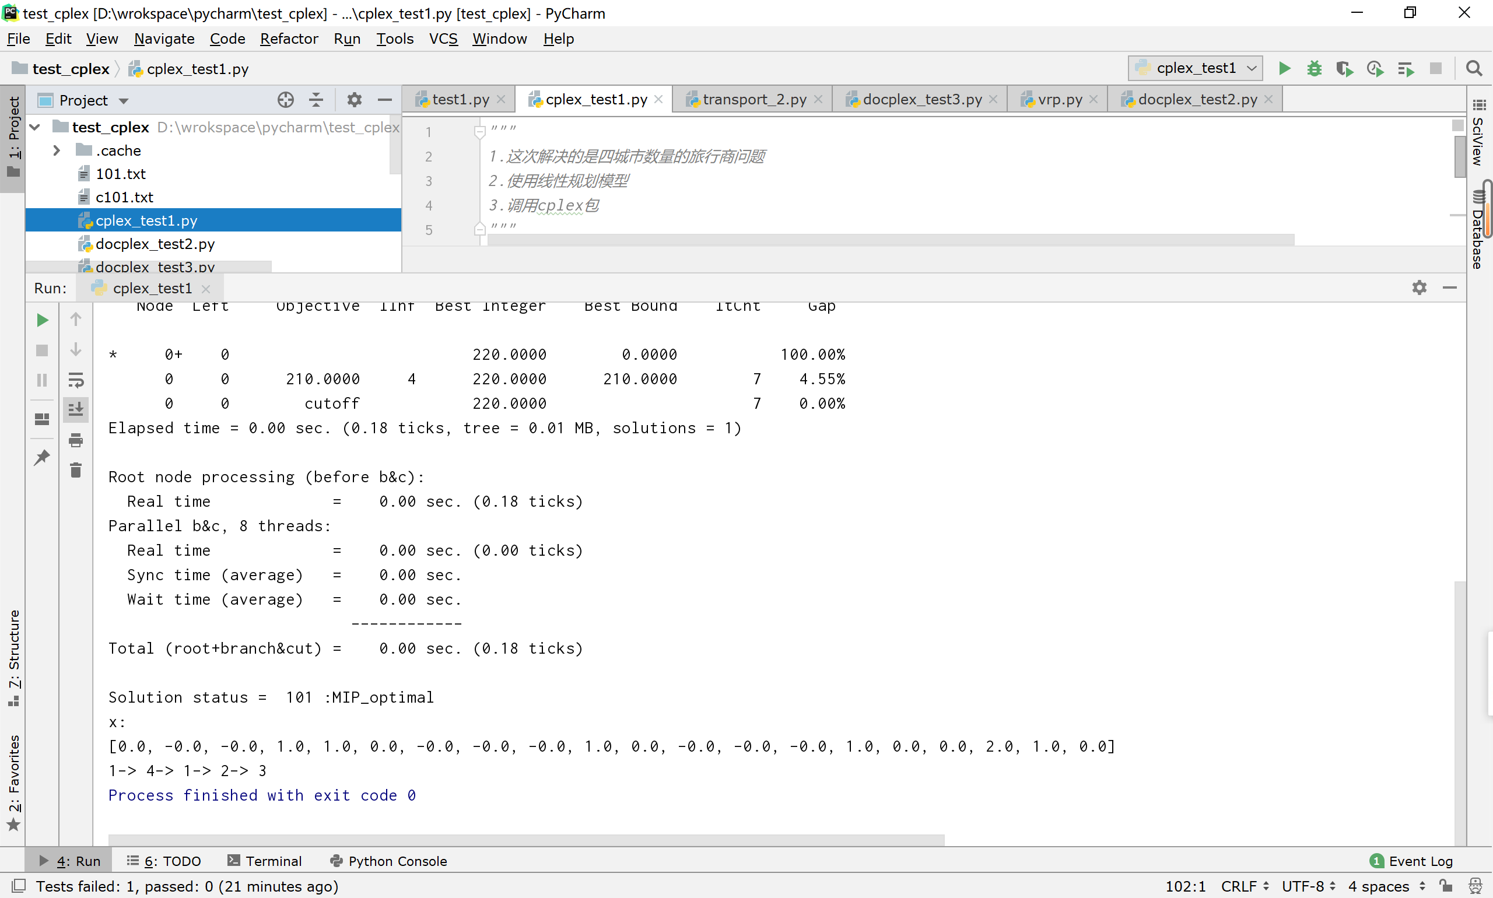Open the Event Log

[x=1411, y=861]
